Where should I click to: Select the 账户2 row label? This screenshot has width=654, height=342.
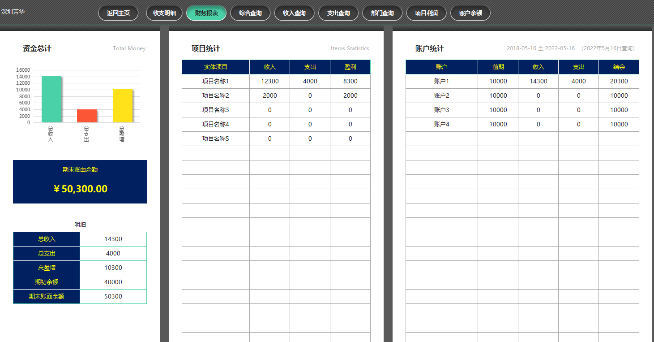[442, 95]
